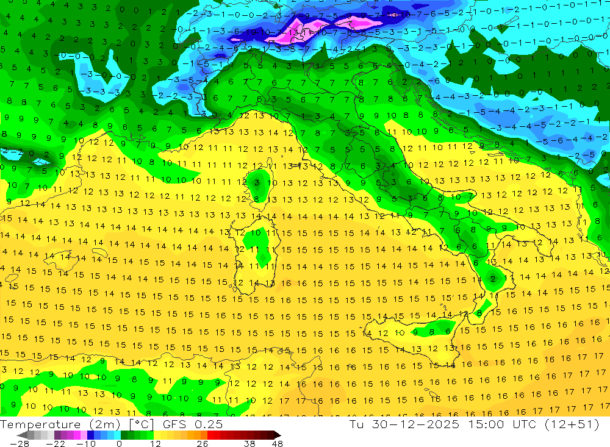
Task: Click the '0' legend scale value
Action: [x=120, y=443]
